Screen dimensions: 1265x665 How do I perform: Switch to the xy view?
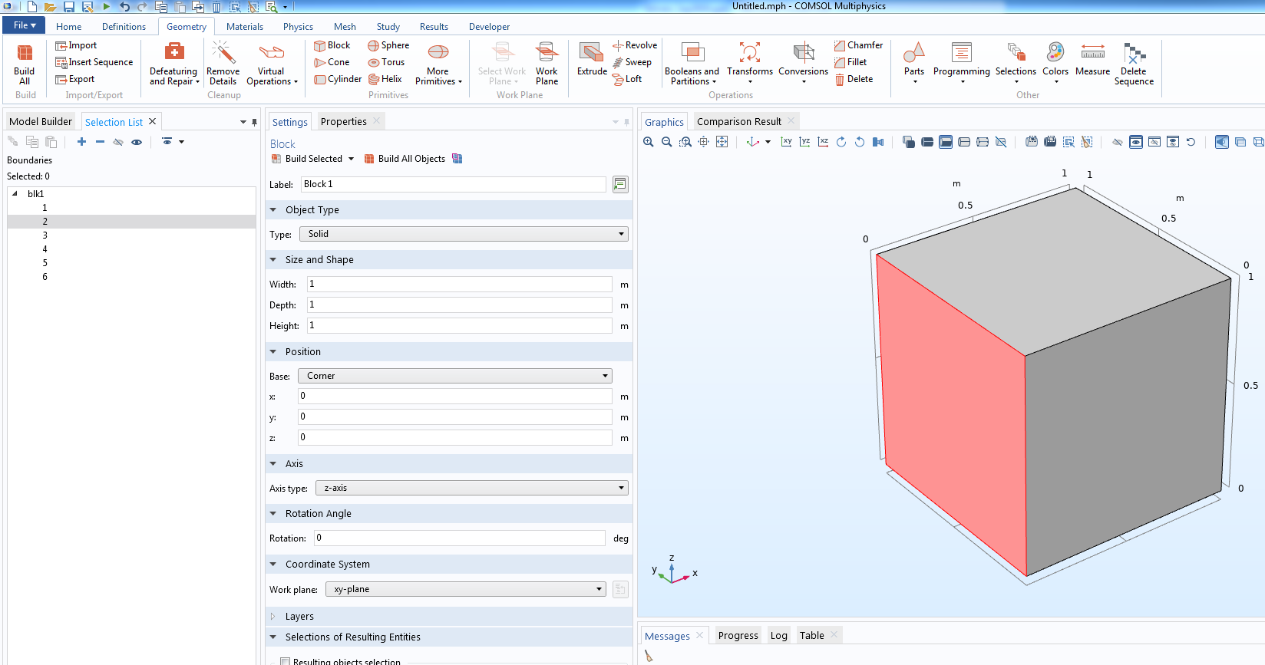click(786, 142)
